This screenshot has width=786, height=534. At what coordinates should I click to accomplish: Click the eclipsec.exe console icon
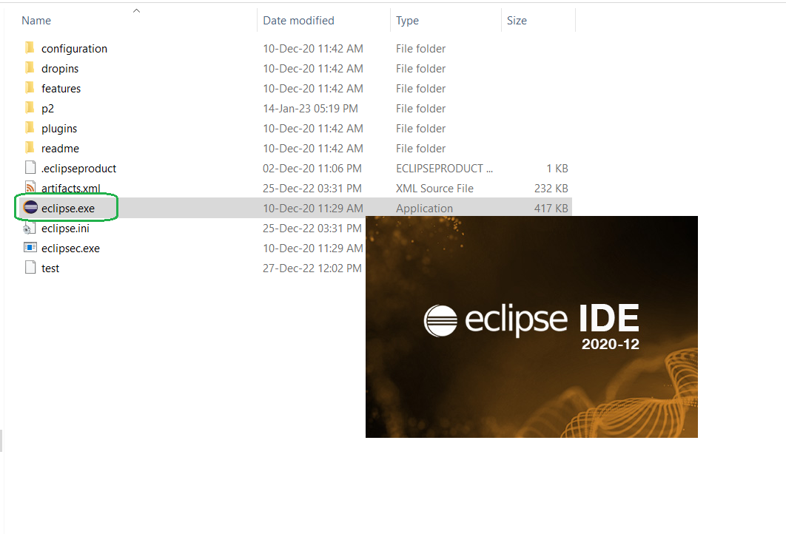click(30, 248)
